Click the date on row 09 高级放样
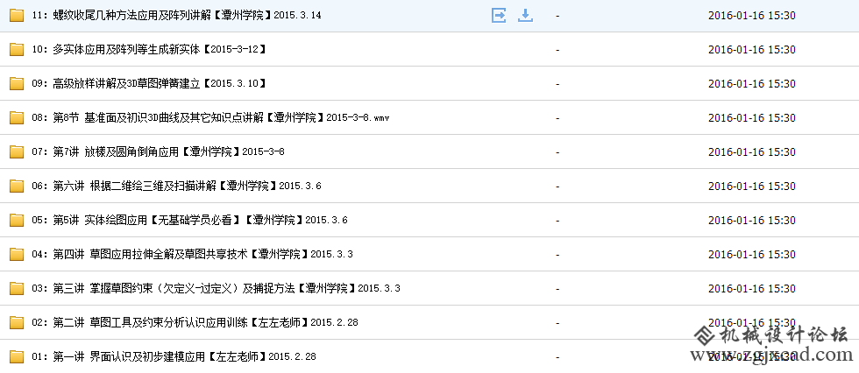859x373 pixels. (x=752, y=84)
